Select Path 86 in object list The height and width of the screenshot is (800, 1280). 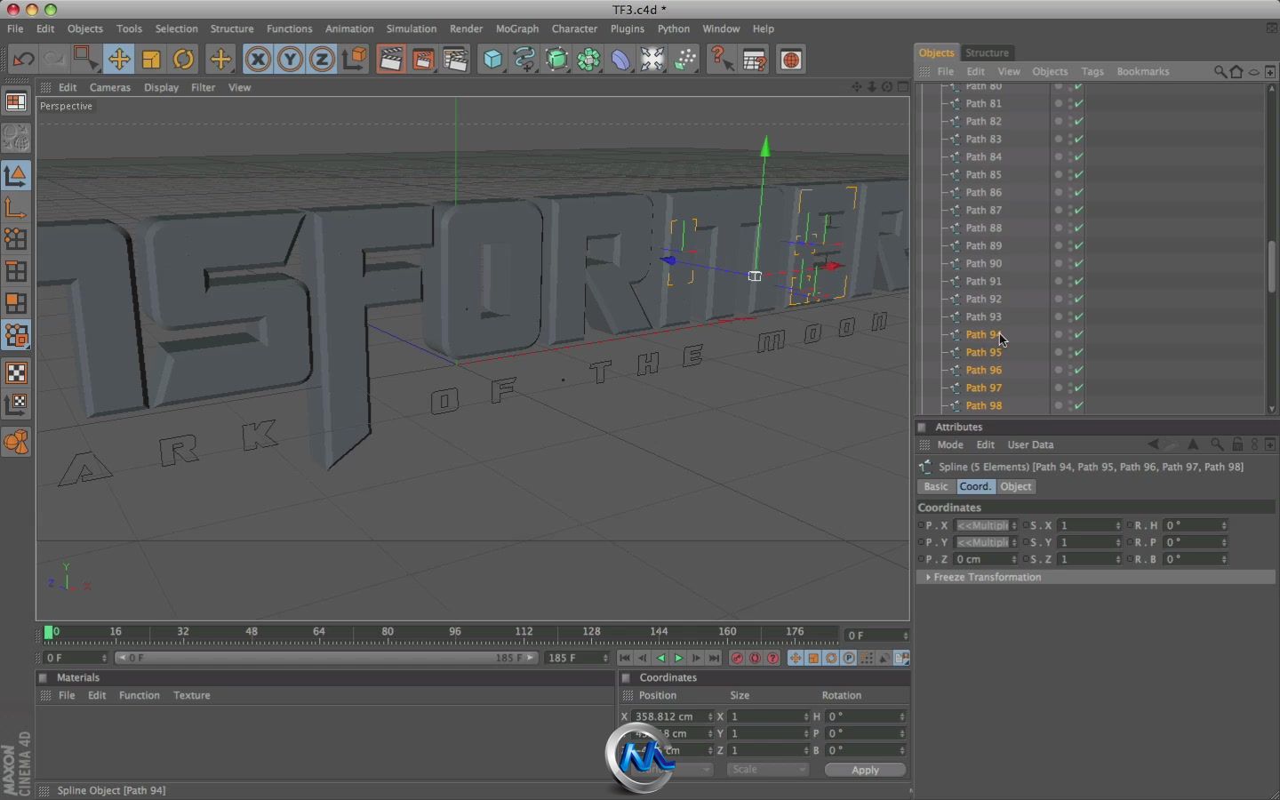tap(983, 192)
